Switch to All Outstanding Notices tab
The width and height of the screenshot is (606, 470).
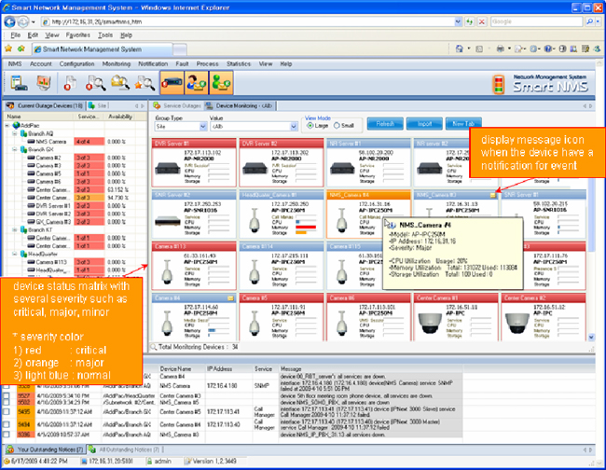pos(126,449)
